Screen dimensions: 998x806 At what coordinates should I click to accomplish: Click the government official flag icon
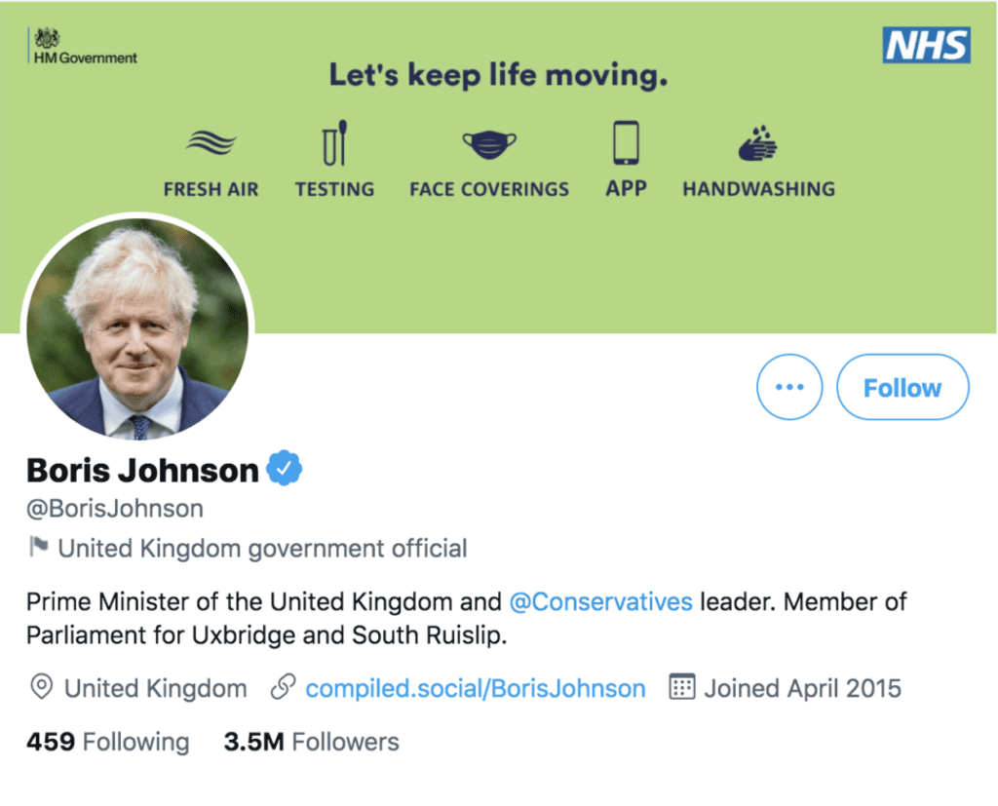pos(39,548)
